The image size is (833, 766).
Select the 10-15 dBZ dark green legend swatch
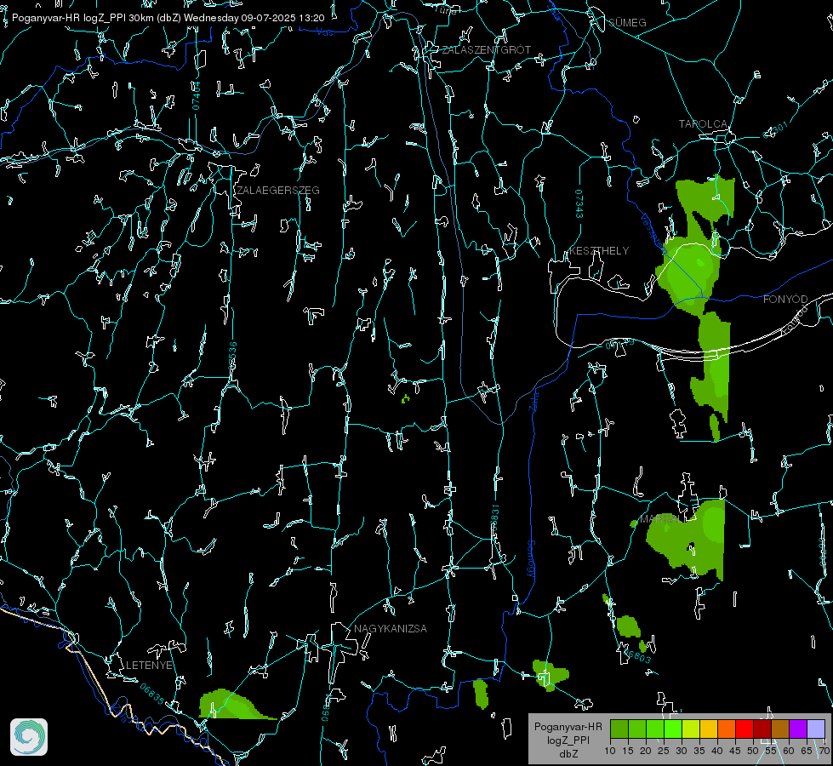619,729
